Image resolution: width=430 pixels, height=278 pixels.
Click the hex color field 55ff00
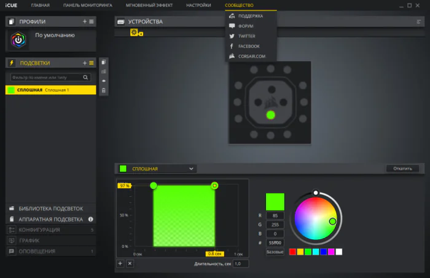275,242
